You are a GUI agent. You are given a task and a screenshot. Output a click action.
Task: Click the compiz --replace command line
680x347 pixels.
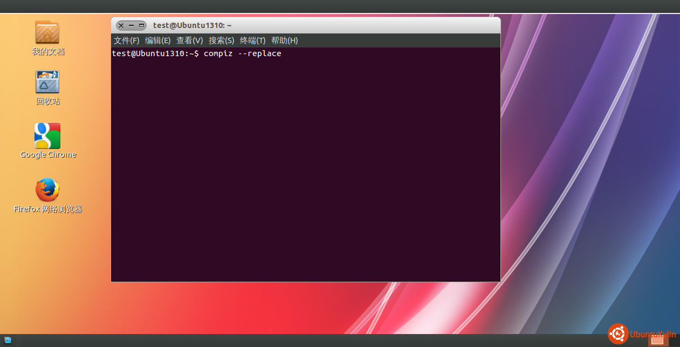tap(242, 53)
